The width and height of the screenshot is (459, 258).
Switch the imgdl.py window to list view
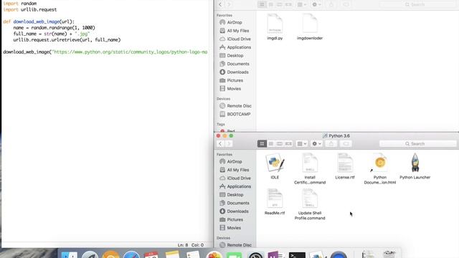(271, 4)
